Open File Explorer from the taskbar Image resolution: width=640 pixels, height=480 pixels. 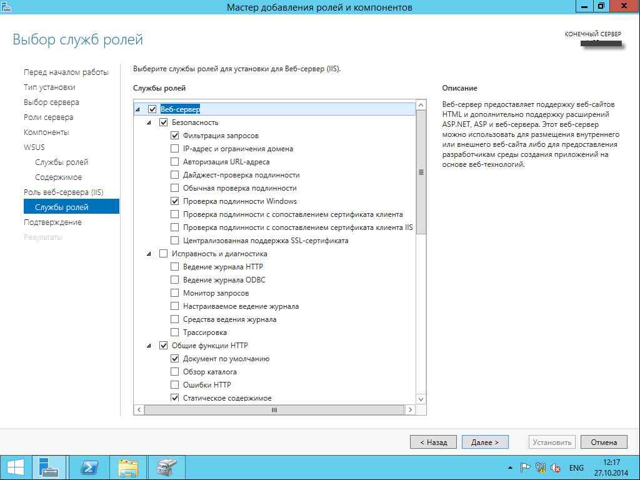[127, 467]
